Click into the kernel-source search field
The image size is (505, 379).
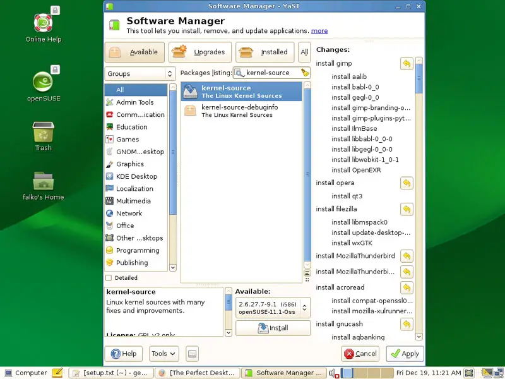tap(272, 73)
